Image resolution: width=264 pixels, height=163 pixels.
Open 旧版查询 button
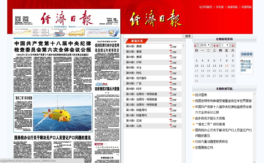point(247,54)
